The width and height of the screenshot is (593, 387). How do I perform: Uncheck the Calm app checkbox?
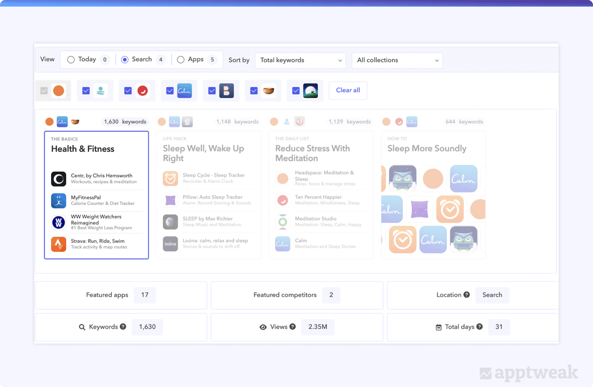170,91
